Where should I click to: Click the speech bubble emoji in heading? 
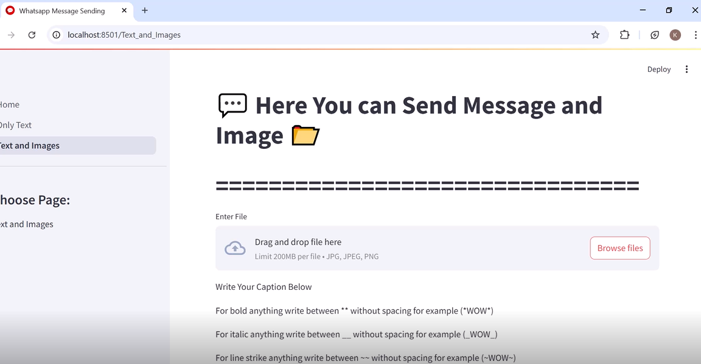(232, 105)
